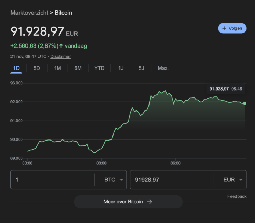Select the YTD time range tab
Screen dimensions: 255x223
click(x=99, y=68)
